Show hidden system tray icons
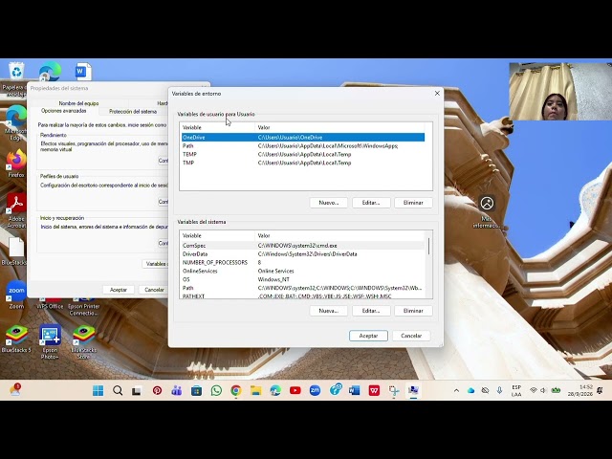Viewport: 612px width, 459px height. click(456, 390)
